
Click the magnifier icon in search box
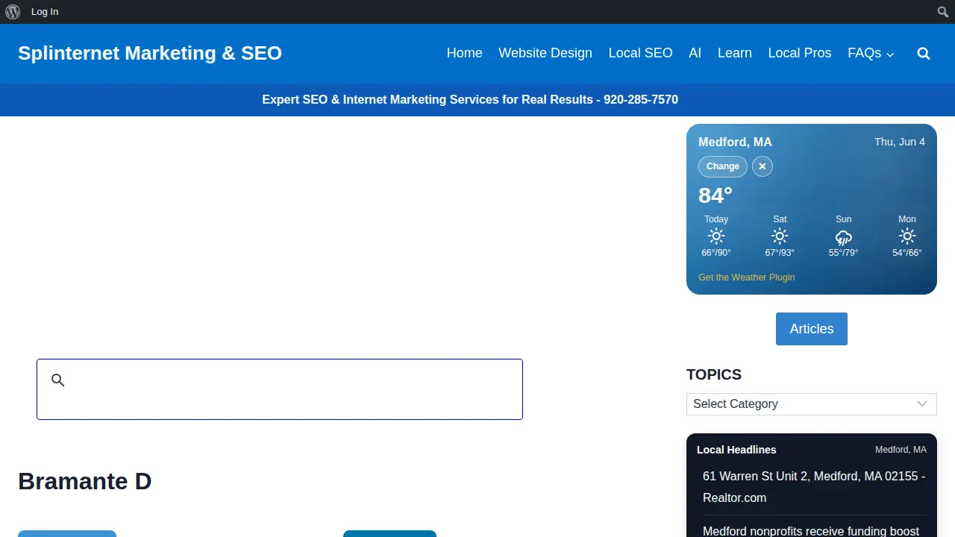coord(58,380)
